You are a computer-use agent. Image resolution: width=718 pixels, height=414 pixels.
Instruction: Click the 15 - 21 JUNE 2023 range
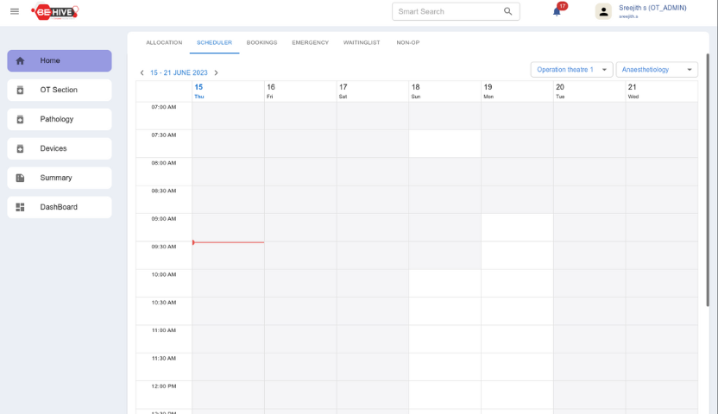[x=179, y=72]
